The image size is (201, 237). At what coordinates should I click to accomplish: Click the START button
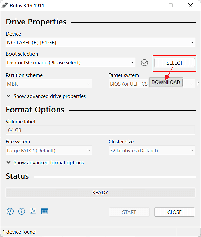coord(129,212)
